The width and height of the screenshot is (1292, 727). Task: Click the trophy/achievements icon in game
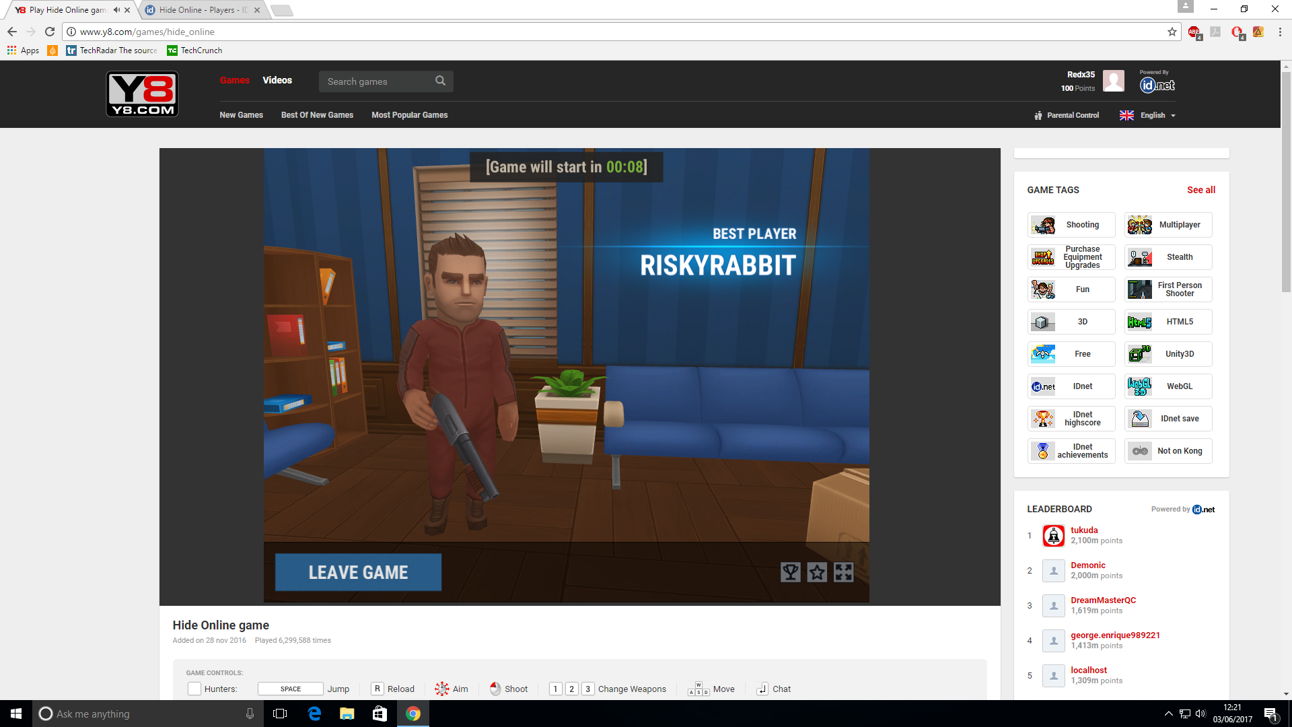790,572
